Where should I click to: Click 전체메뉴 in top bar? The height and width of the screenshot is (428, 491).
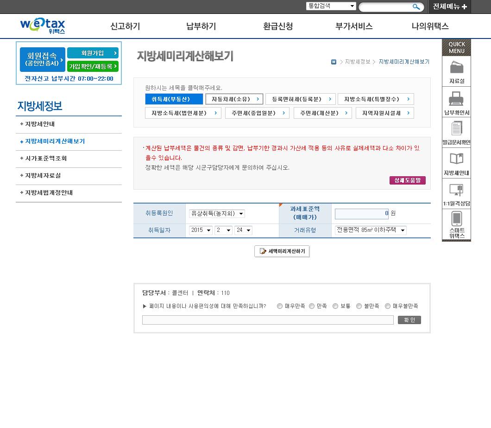[450, 6]
